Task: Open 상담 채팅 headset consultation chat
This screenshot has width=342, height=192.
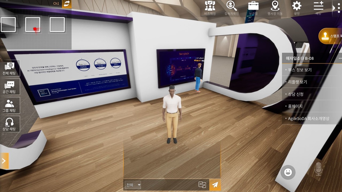Action: [x=10, y=124]
